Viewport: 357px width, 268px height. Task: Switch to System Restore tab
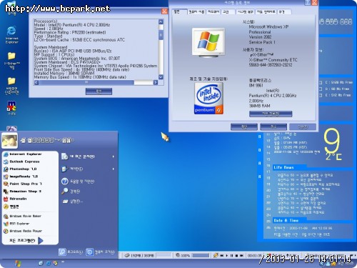point(246,11)
